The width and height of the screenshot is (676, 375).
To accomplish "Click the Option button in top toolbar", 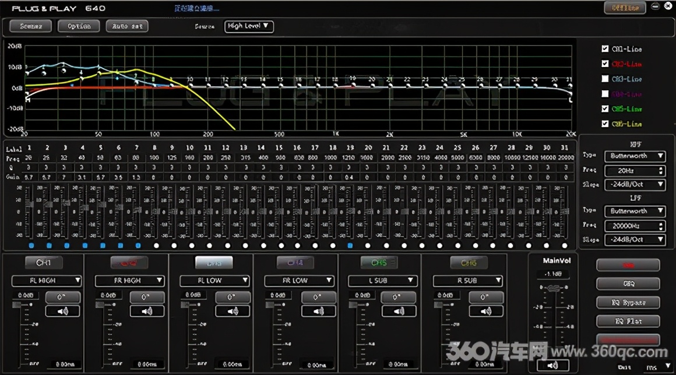I will 79,26.
